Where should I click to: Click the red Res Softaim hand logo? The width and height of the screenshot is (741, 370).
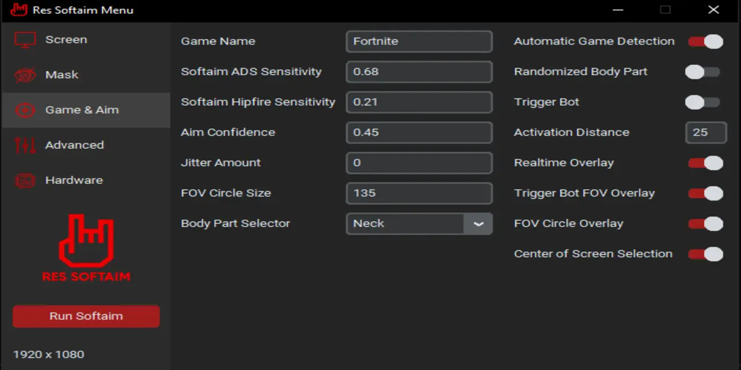coord(86,246)
